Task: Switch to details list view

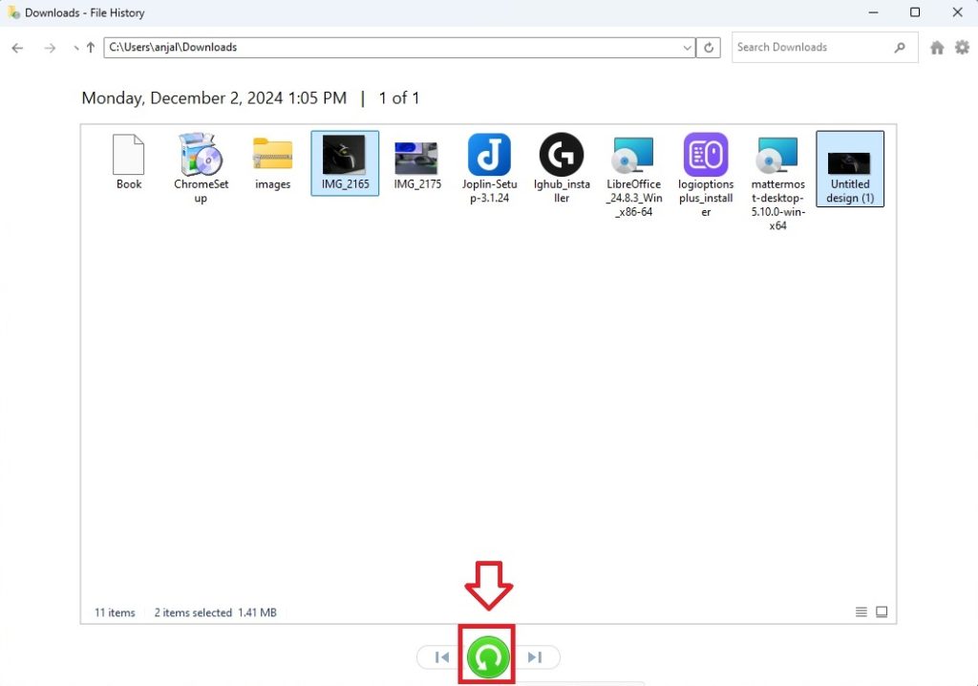Action: pos(861,611)
